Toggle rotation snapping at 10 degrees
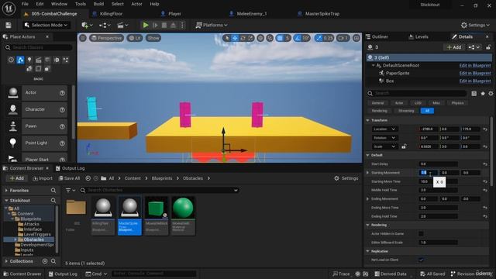 pyautogui.click(x=298, y=38)
